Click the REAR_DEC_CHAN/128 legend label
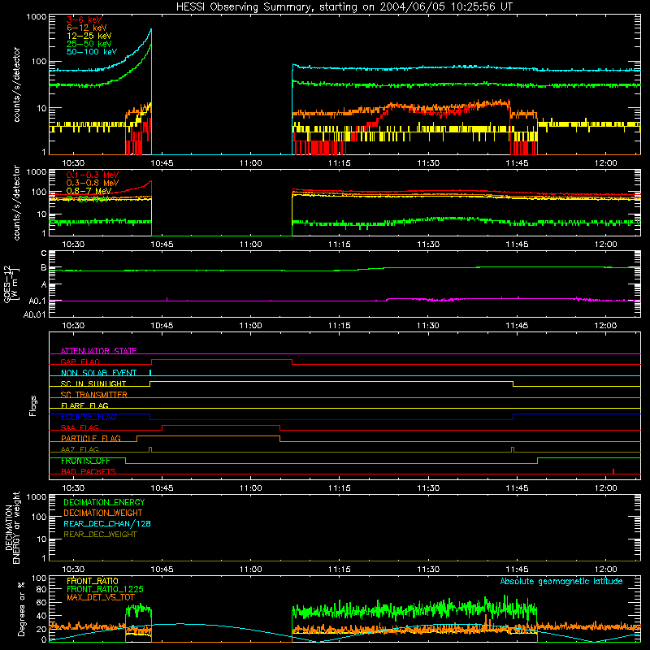The width and height of the screenshot is (650, 650). coord(107,523)
